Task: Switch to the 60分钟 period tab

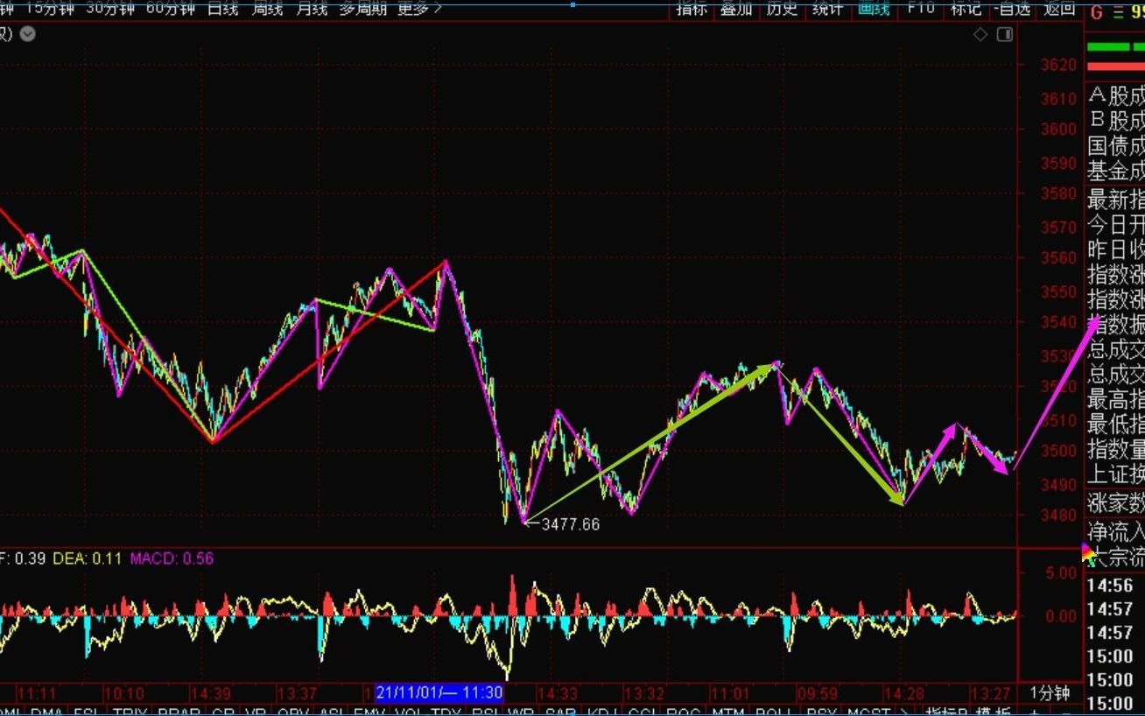Action: pyautogui.click(x=171, y=8)
